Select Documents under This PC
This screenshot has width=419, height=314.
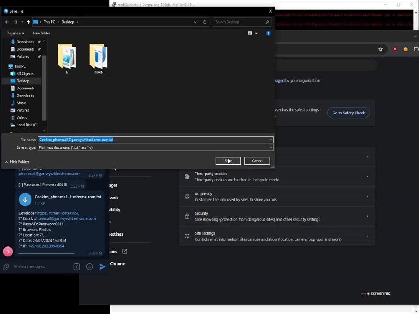(25, 88)
